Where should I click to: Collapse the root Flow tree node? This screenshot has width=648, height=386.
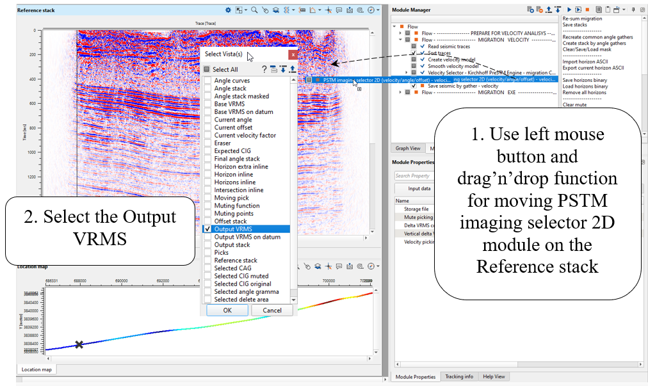click(393, 26)
